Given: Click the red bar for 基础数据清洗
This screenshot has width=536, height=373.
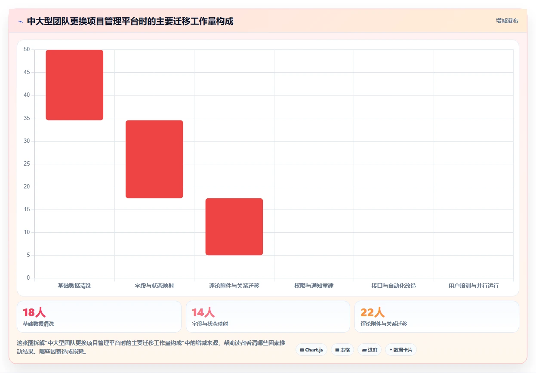Looking at the screenshot, I should [74, 85].
